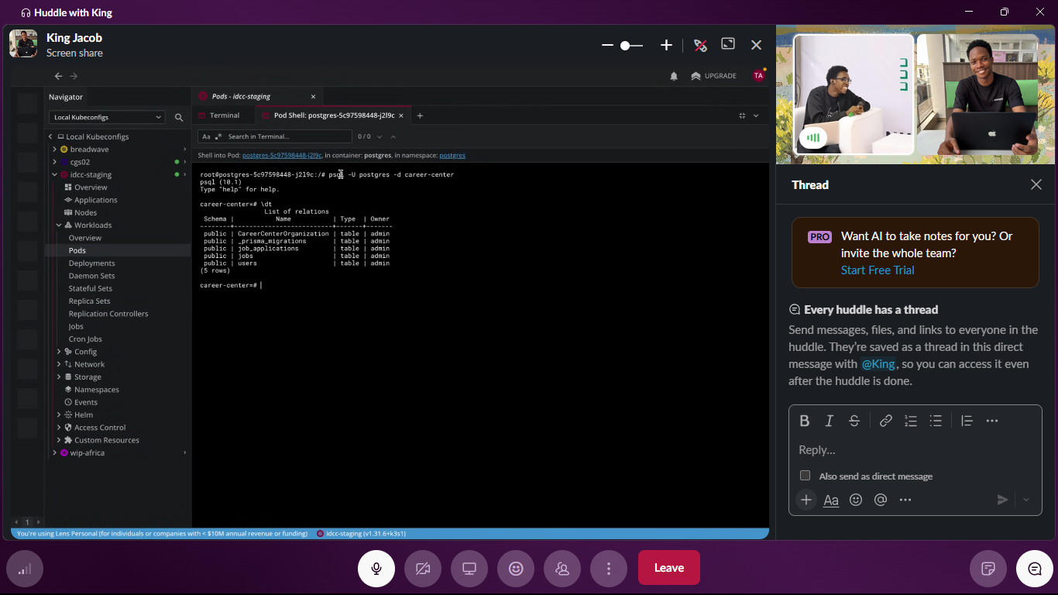Open the postgres-5c97598448-j2l9c pod link
The height and width of the screenshot is (595, 1058).
pos(282,156)
